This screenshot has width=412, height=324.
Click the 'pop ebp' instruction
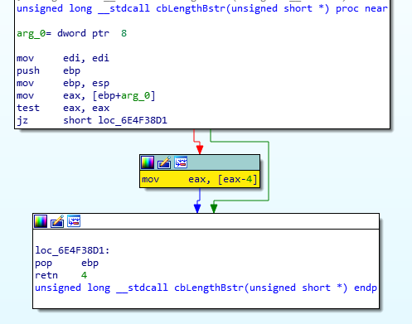[66, 263]
